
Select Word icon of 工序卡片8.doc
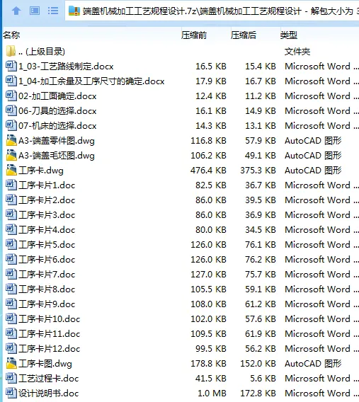pos(11,289)
